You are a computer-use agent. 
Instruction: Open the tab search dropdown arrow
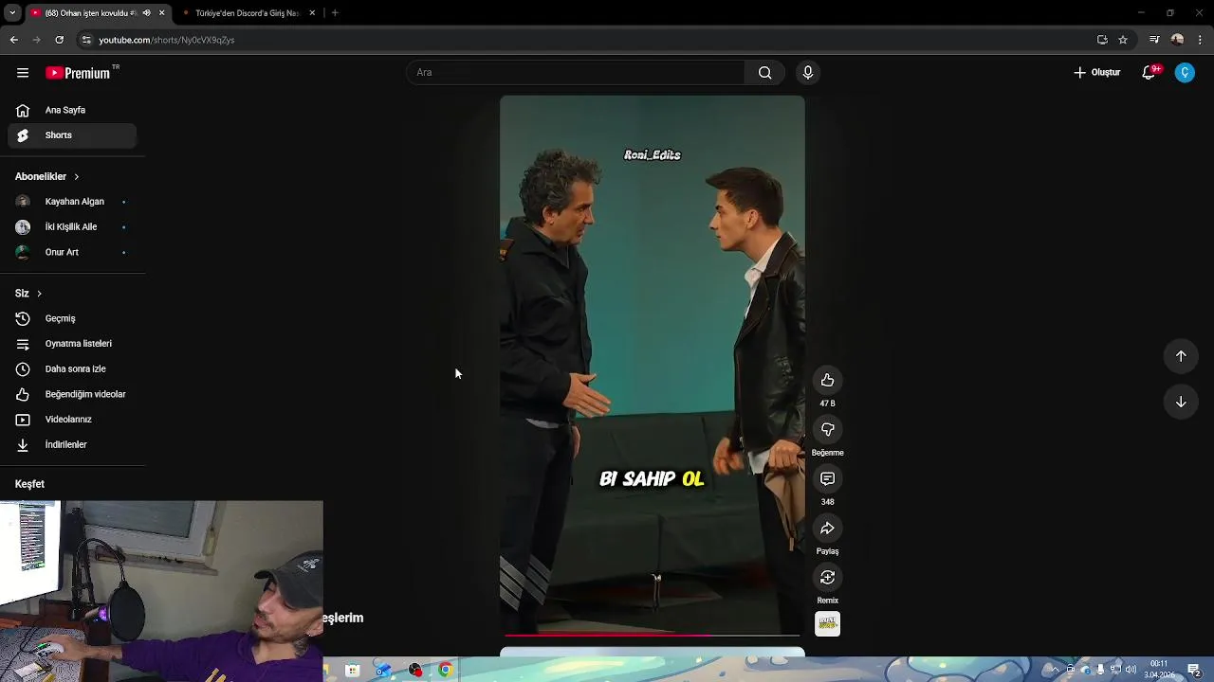[12, 13]
